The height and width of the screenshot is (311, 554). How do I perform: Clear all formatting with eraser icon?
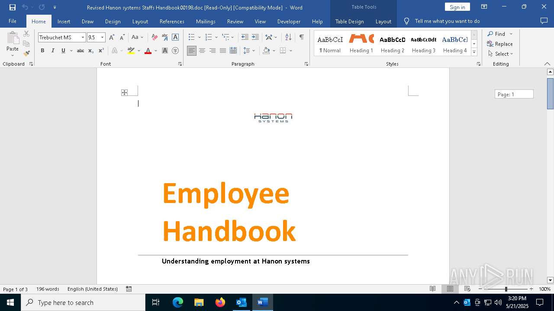click(155, 38)
